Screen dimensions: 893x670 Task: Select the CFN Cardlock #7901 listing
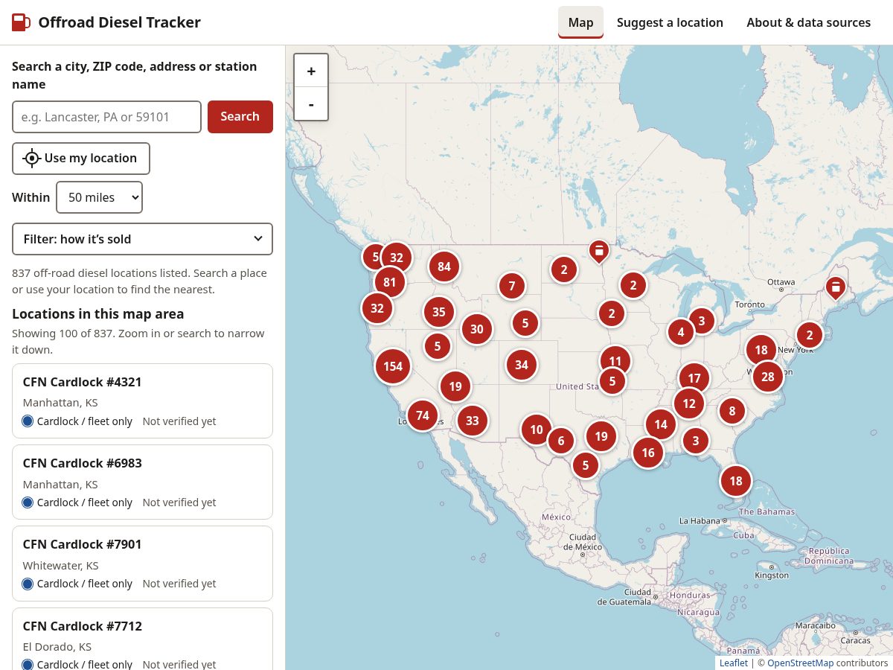[x=142, y=564]
